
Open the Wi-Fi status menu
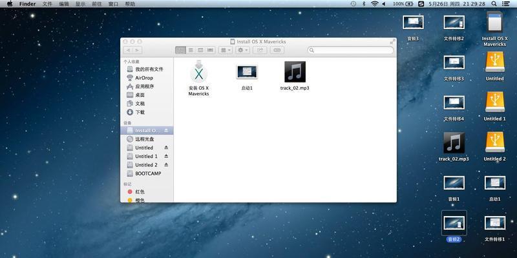point(374,4)
